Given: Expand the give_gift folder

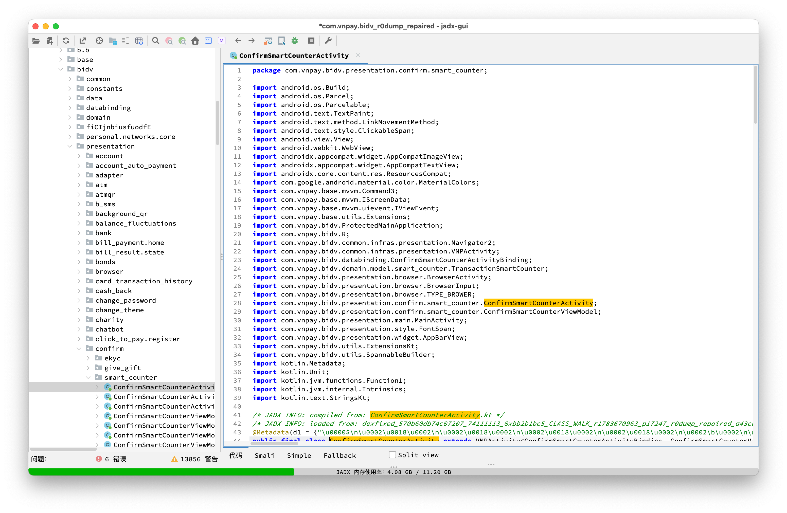Looking at the screenshot, I should tap(88, 368).
